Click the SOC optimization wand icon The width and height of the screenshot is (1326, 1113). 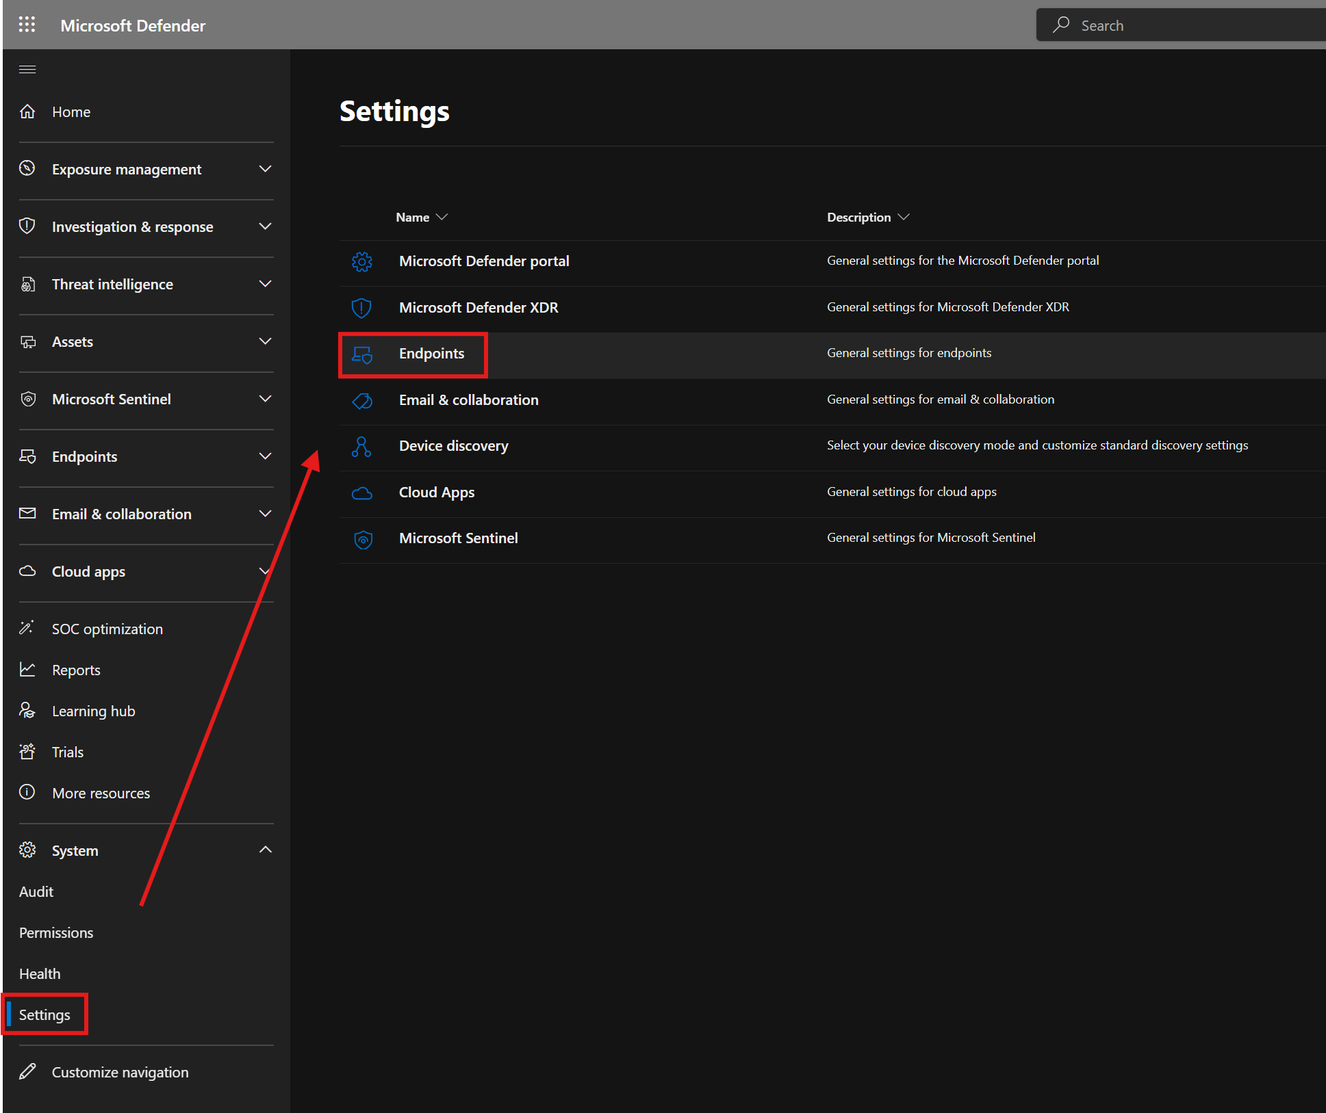(x=27, y=628)
